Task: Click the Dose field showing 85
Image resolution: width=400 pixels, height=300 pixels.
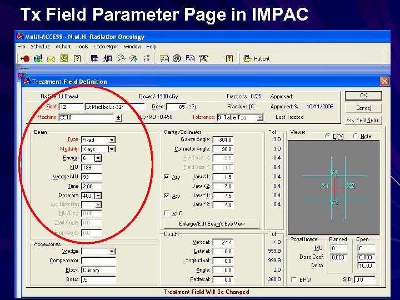Action: 177,107
